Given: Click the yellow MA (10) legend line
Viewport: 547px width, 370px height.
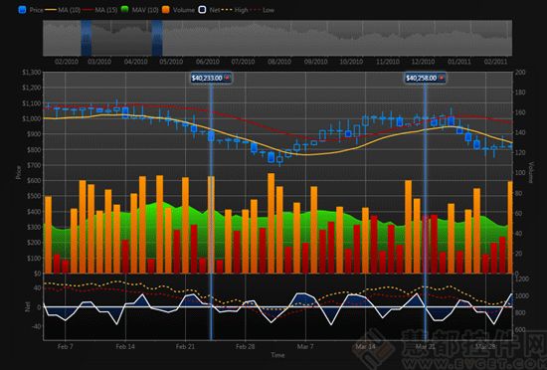Looking at the screenshot, I should pos(51,10).
